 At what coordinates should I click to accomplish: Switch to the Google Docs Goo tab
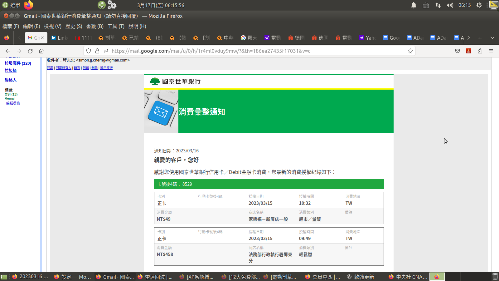tap(392, 38)
